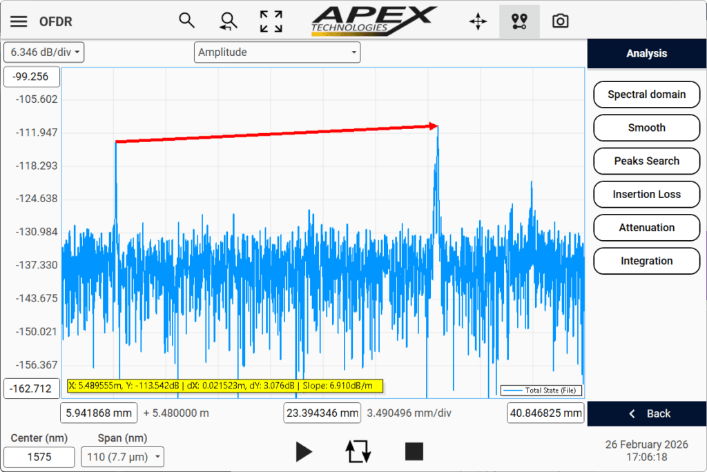
Task: Click the Center wavelength input field
Action: 39,457
